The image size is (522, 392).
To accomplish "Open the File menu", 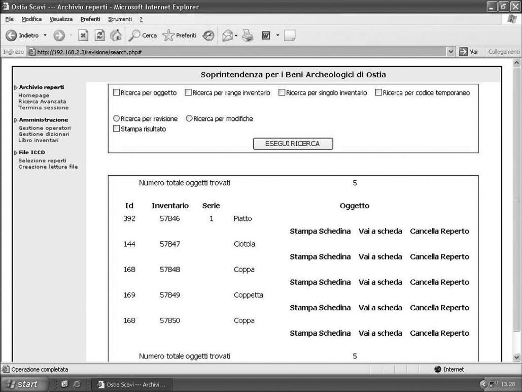I will (x=9, y=19).
